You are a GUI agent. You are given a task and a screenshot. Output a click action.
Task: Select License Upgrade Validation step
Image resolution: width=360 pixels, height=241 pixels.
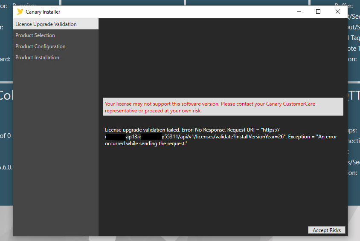click(x=56, y=24)
